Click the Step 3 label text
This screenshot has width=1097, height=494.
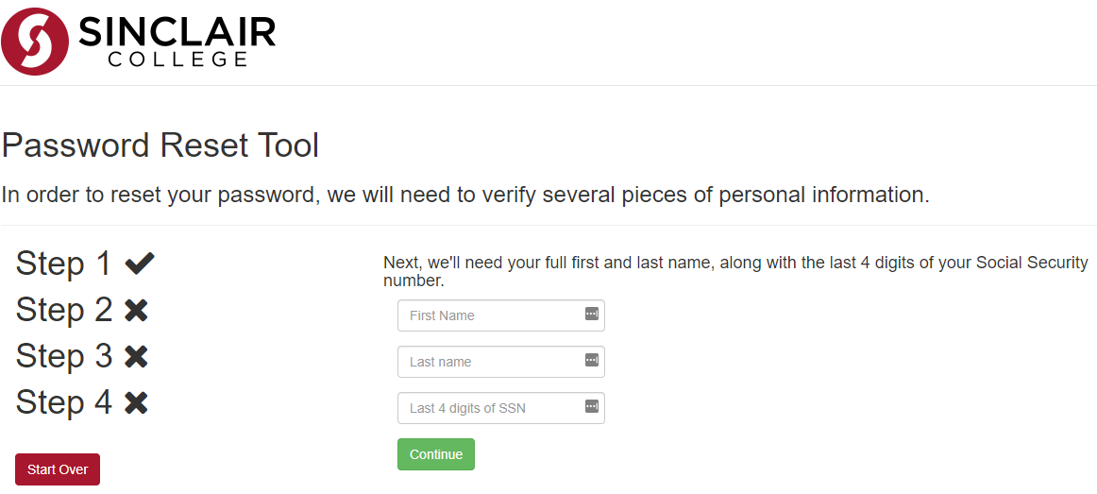pos(63,356)
